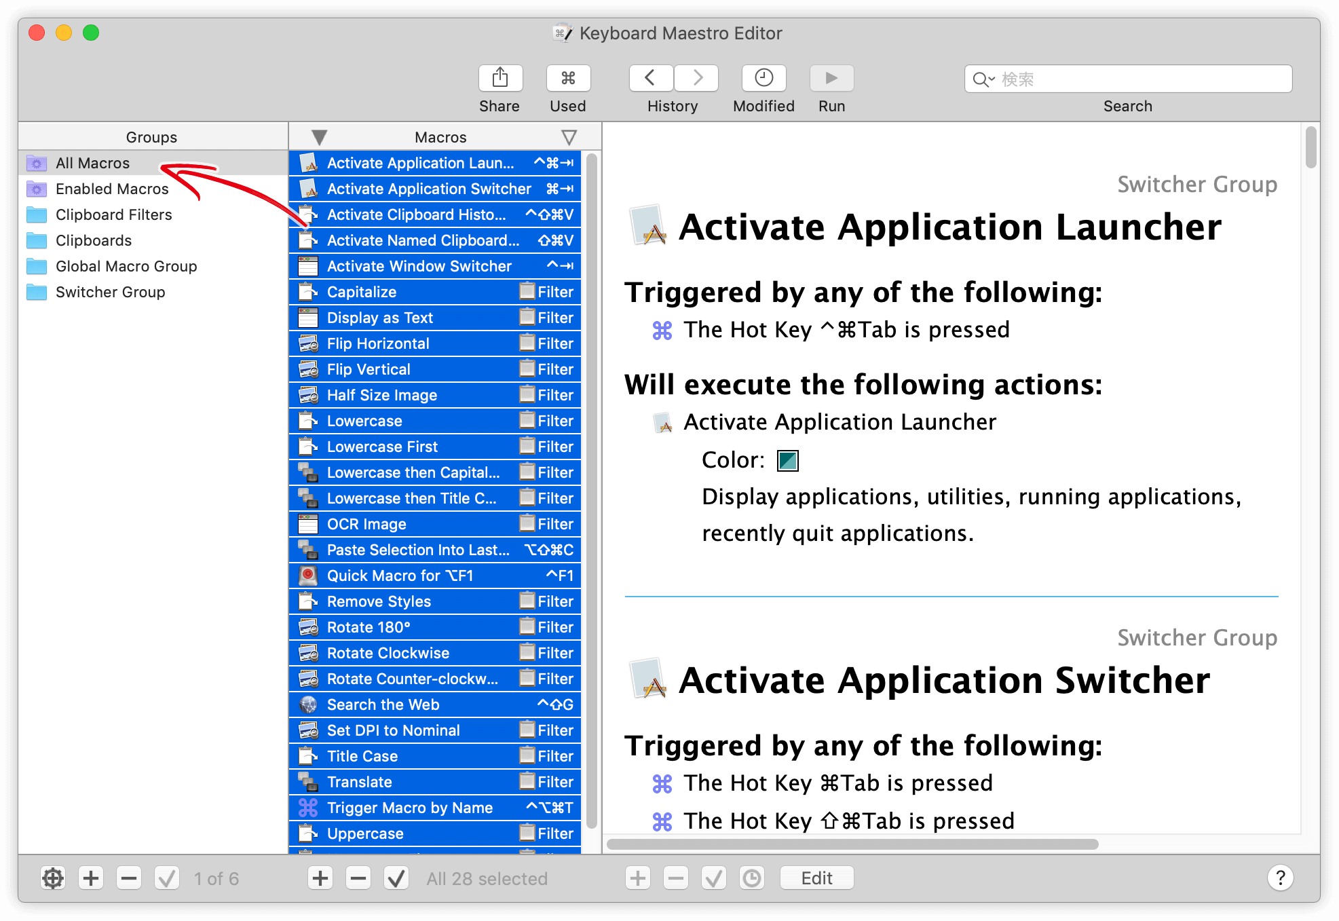Select the Uppercase macro
1339x921 pixels.
pyautogui.click(x=435, y=833)
